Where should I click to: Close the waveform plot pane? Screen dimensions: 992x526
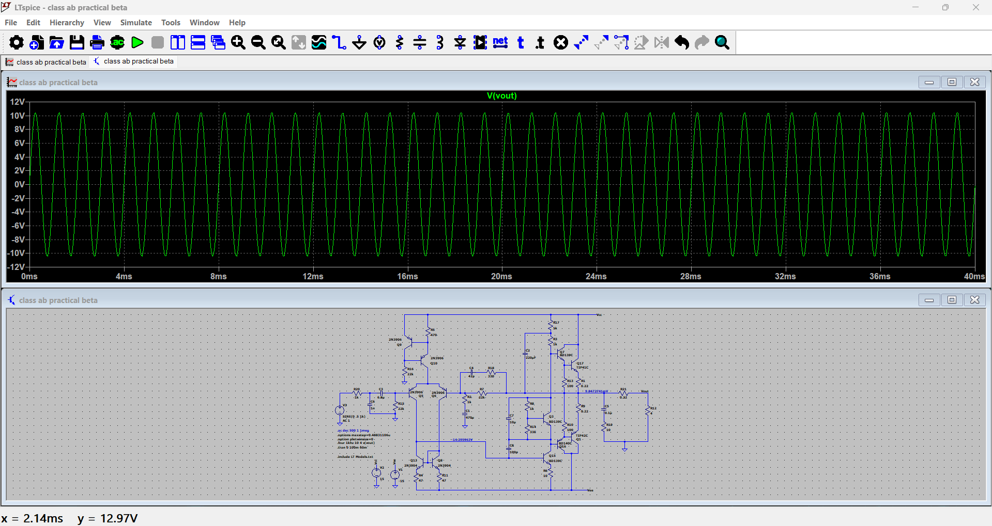tap(975, 82)
